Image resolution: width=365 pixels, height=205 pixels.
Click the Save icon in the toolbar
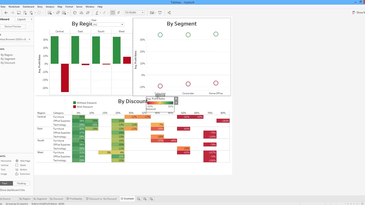tap(19, 13)
